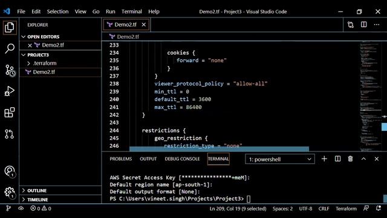Open the File menu

21,12
